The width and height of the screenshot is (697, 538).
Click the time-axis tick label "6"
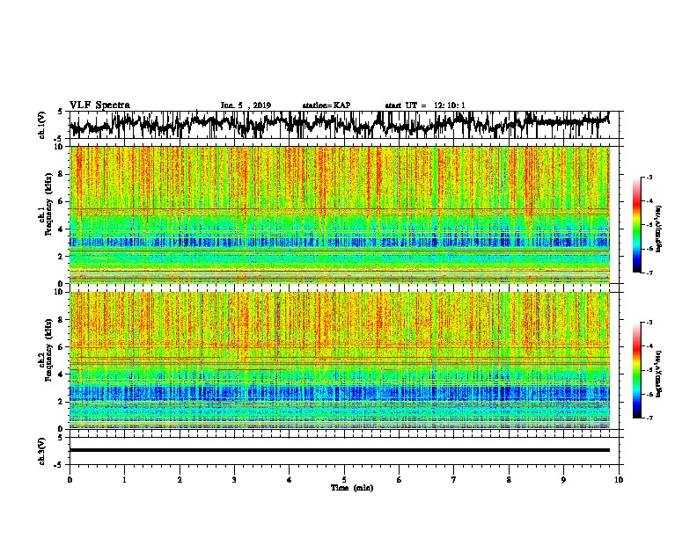(x=400, y=480)
